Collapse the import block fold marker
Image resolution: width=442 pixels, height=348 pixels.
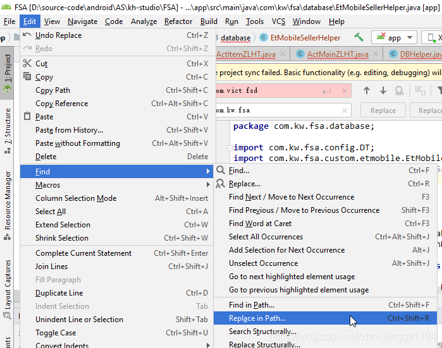point(230,148)
